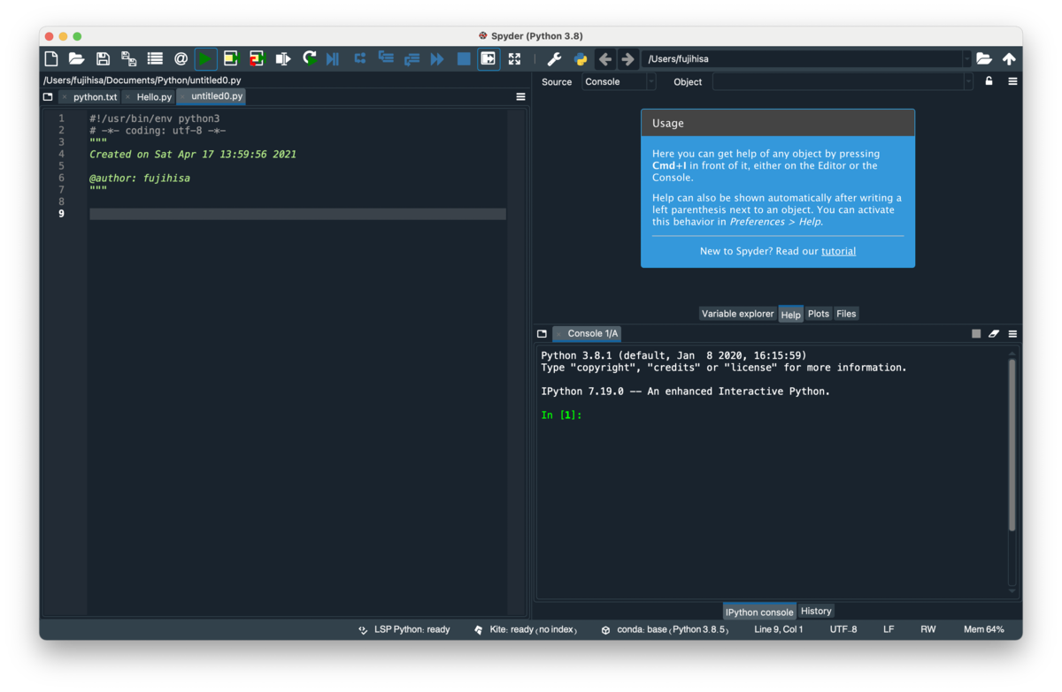Click the Save file icon
Screen dimensions: 1062x692
[x=102, y=58]
